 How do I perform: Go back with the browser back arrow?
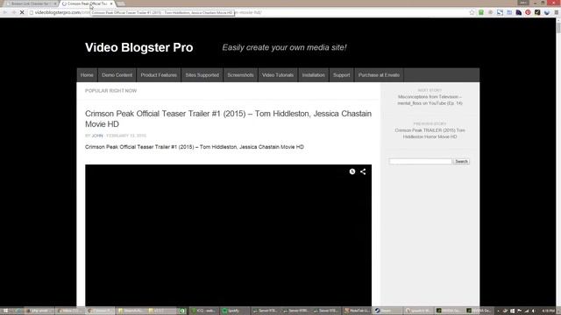tap(5, 12)
